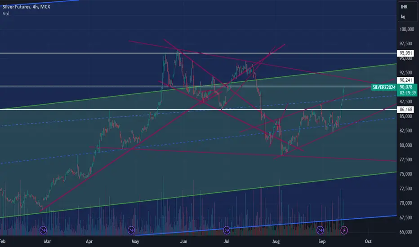Screen dimensions: 419x247
Task: Click the 95,951 horizontal line price label
Action: [406, 53]
